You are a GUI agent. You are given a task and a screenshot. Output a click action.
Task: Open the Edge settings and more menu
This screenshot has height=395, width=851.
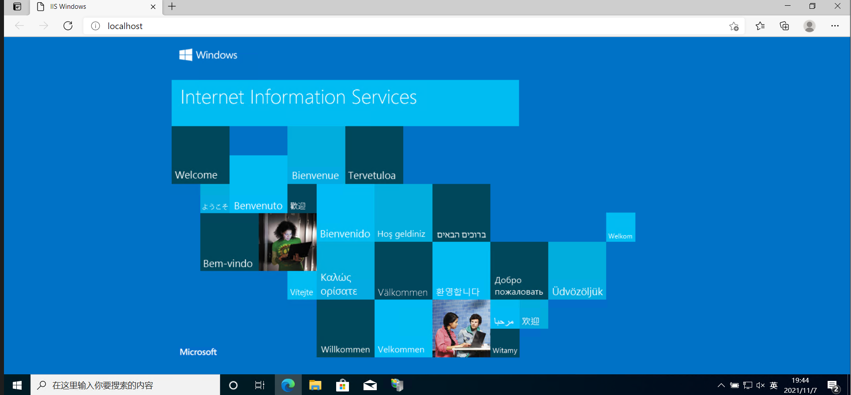[x=835, y=26]
